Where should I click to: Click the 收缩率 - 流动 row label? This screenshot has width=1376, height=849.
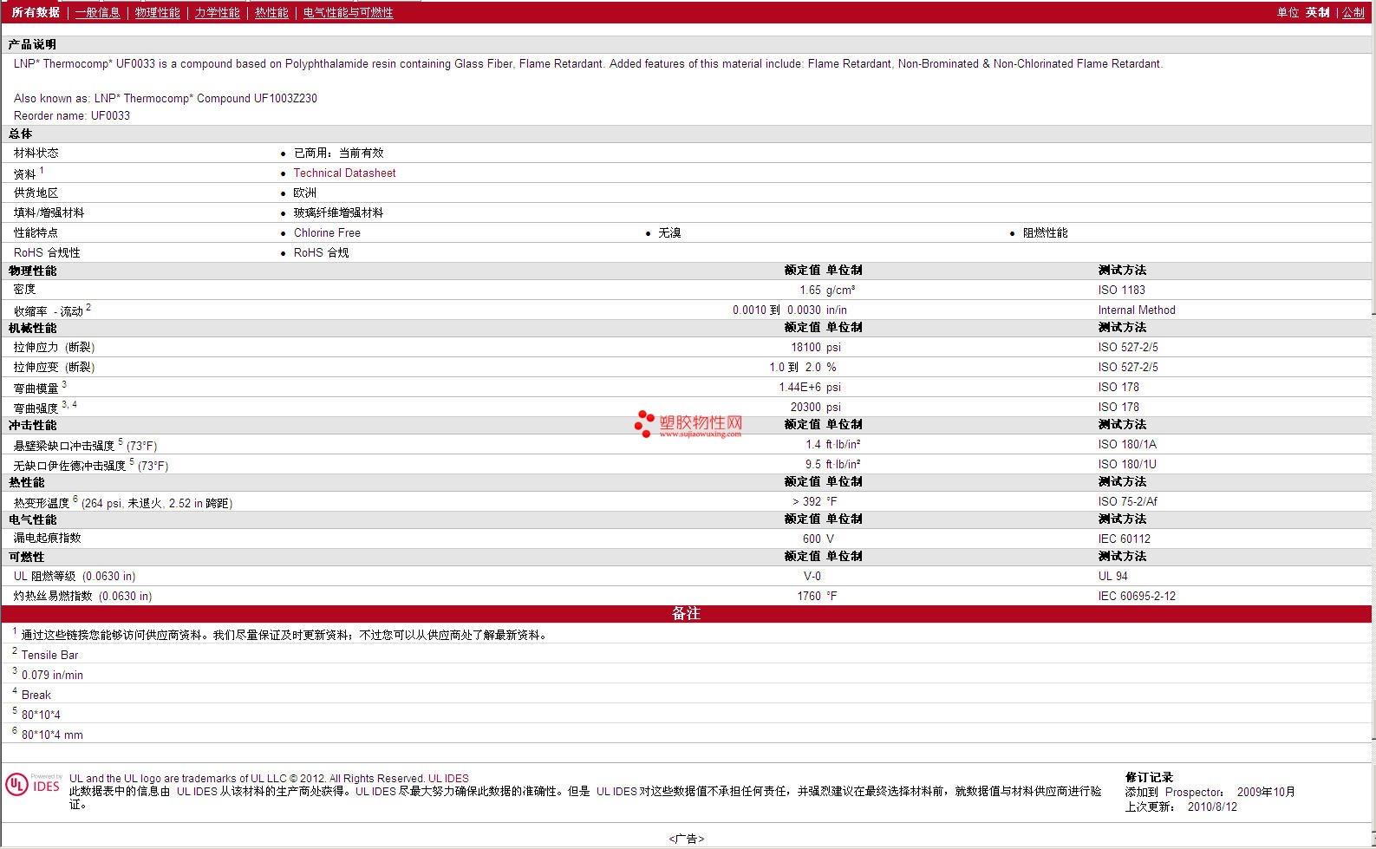pyautogui.click(x=51, y=310)
